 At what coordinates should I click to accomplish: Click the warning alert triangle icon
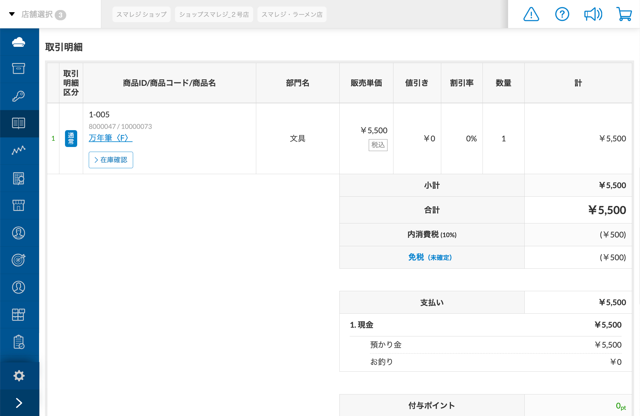(531, 14)
